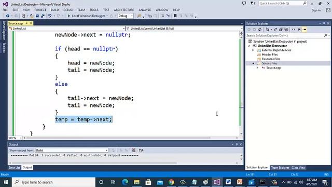Switch to the Class View tab

tap(298, 168)
